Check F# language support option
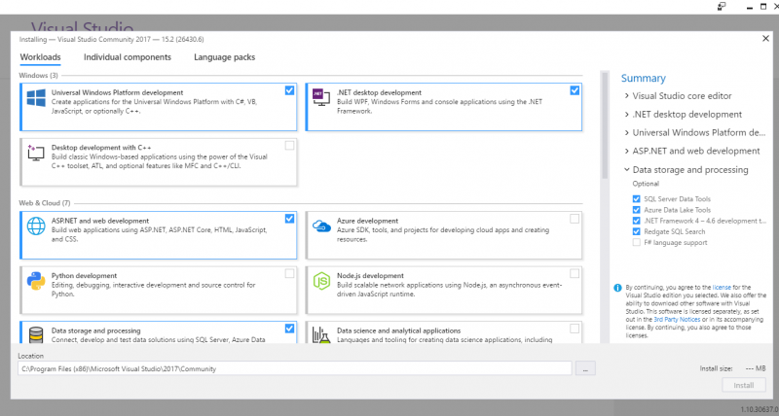 coord(637,242)
